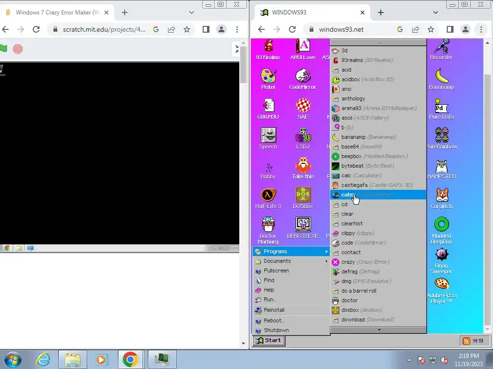Select bytebeat in the programs list
Image resolution: width=493 pixels, height=369 pixels.
tap(378, 166)
